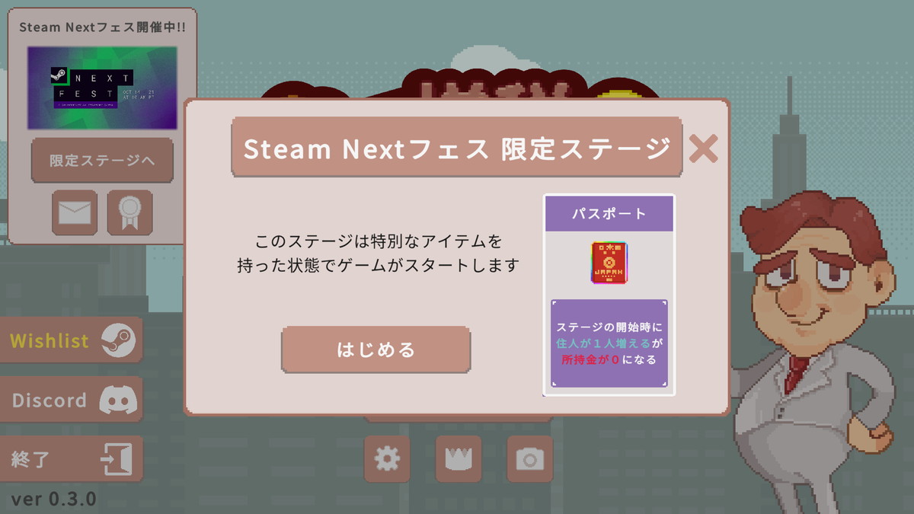914x514 pixels.
Task: Start the stage with はじめる button
Action: (376, 350)
